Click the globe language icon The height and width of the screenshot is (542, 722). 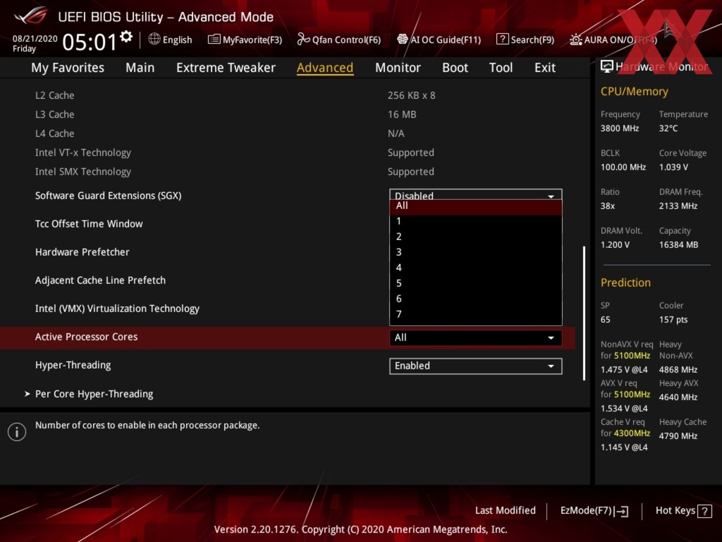154,39
